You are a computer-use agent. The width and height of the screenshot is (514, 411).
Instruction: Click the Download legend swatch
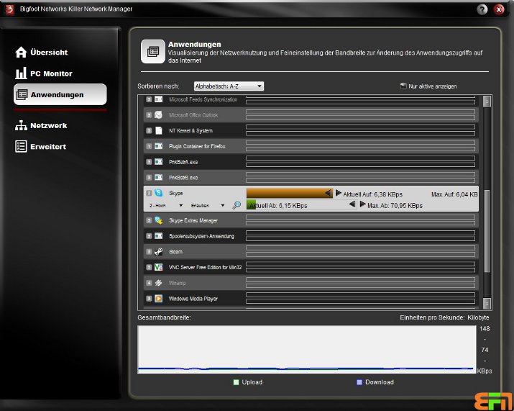pyautogui.click(x=359, y=382)
